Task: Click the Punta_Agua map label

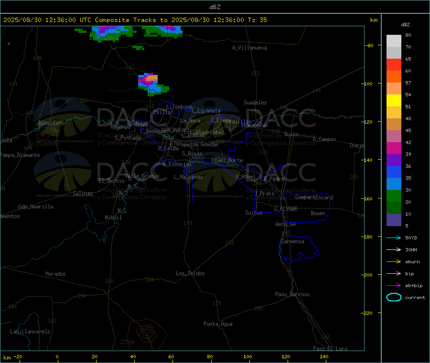Action: click(218, 324)
